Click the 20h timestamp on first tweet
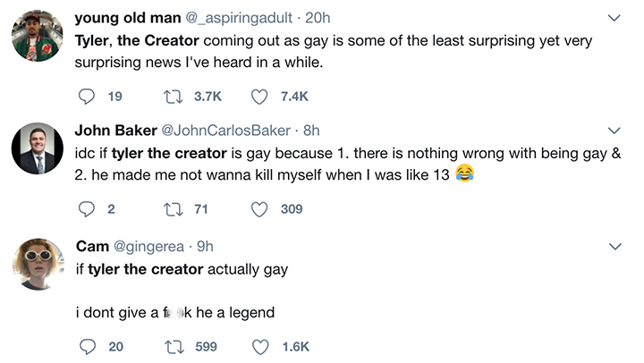Screen dimensions: 644x363 click(x=318, y=17)
